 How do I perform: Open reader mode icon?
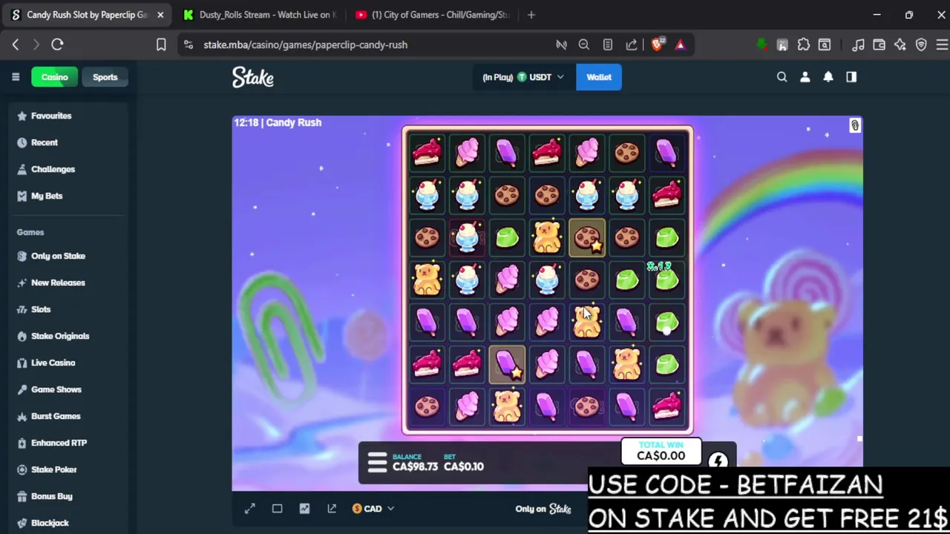click(x=608, y=44)
